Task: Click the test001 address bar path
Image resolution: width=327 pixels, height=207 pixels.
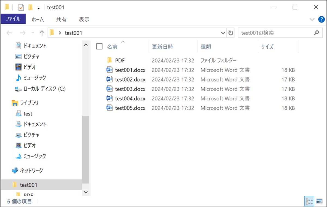Action: tap(73, 33)
